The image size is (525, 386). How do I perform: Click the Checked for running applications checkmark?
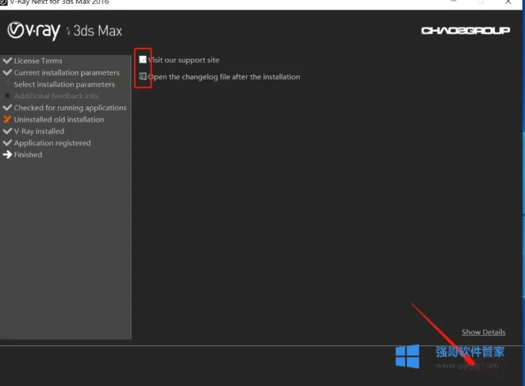tap(7, 107)
